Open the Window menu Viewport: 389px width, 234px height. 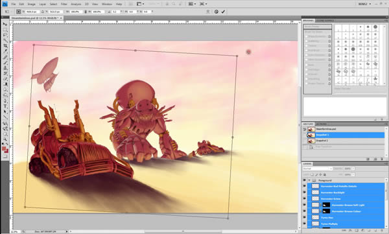(107, 4)
